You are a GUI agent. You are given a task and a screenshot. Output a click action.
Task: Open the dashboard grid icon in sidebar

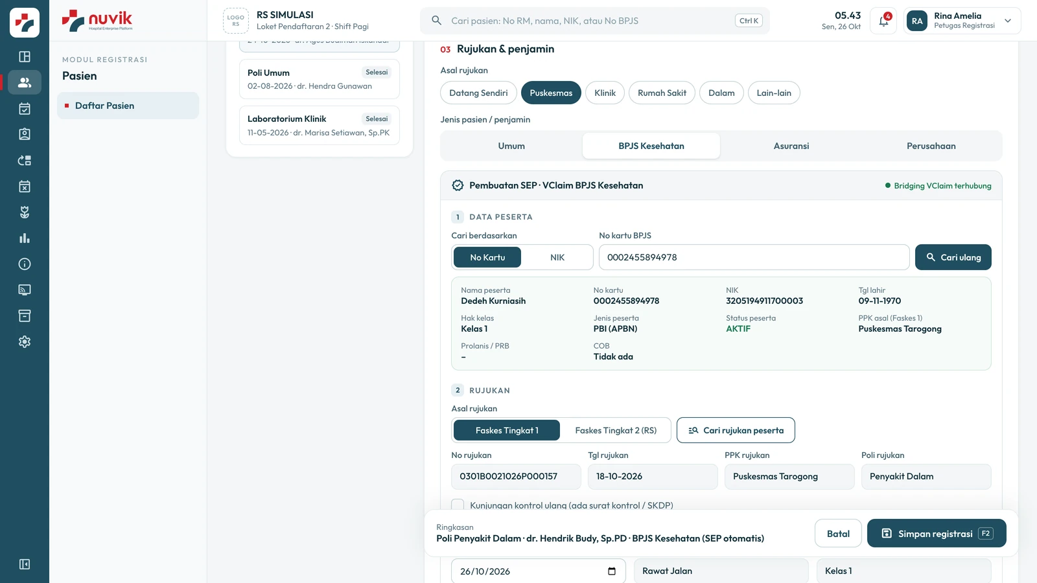(25, 56)
